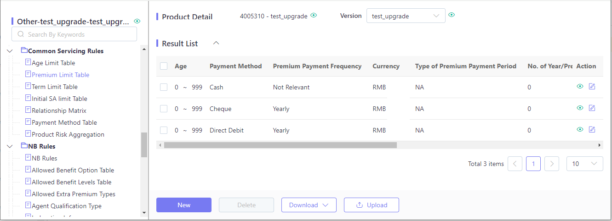The image size is (612, 221).
Task: View the Direct Debit row details eye icon
Action: coord(580,130)
